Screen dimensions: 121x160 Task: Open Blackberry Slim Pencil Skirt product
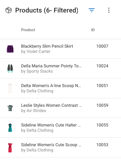click(x=47, y=46)
